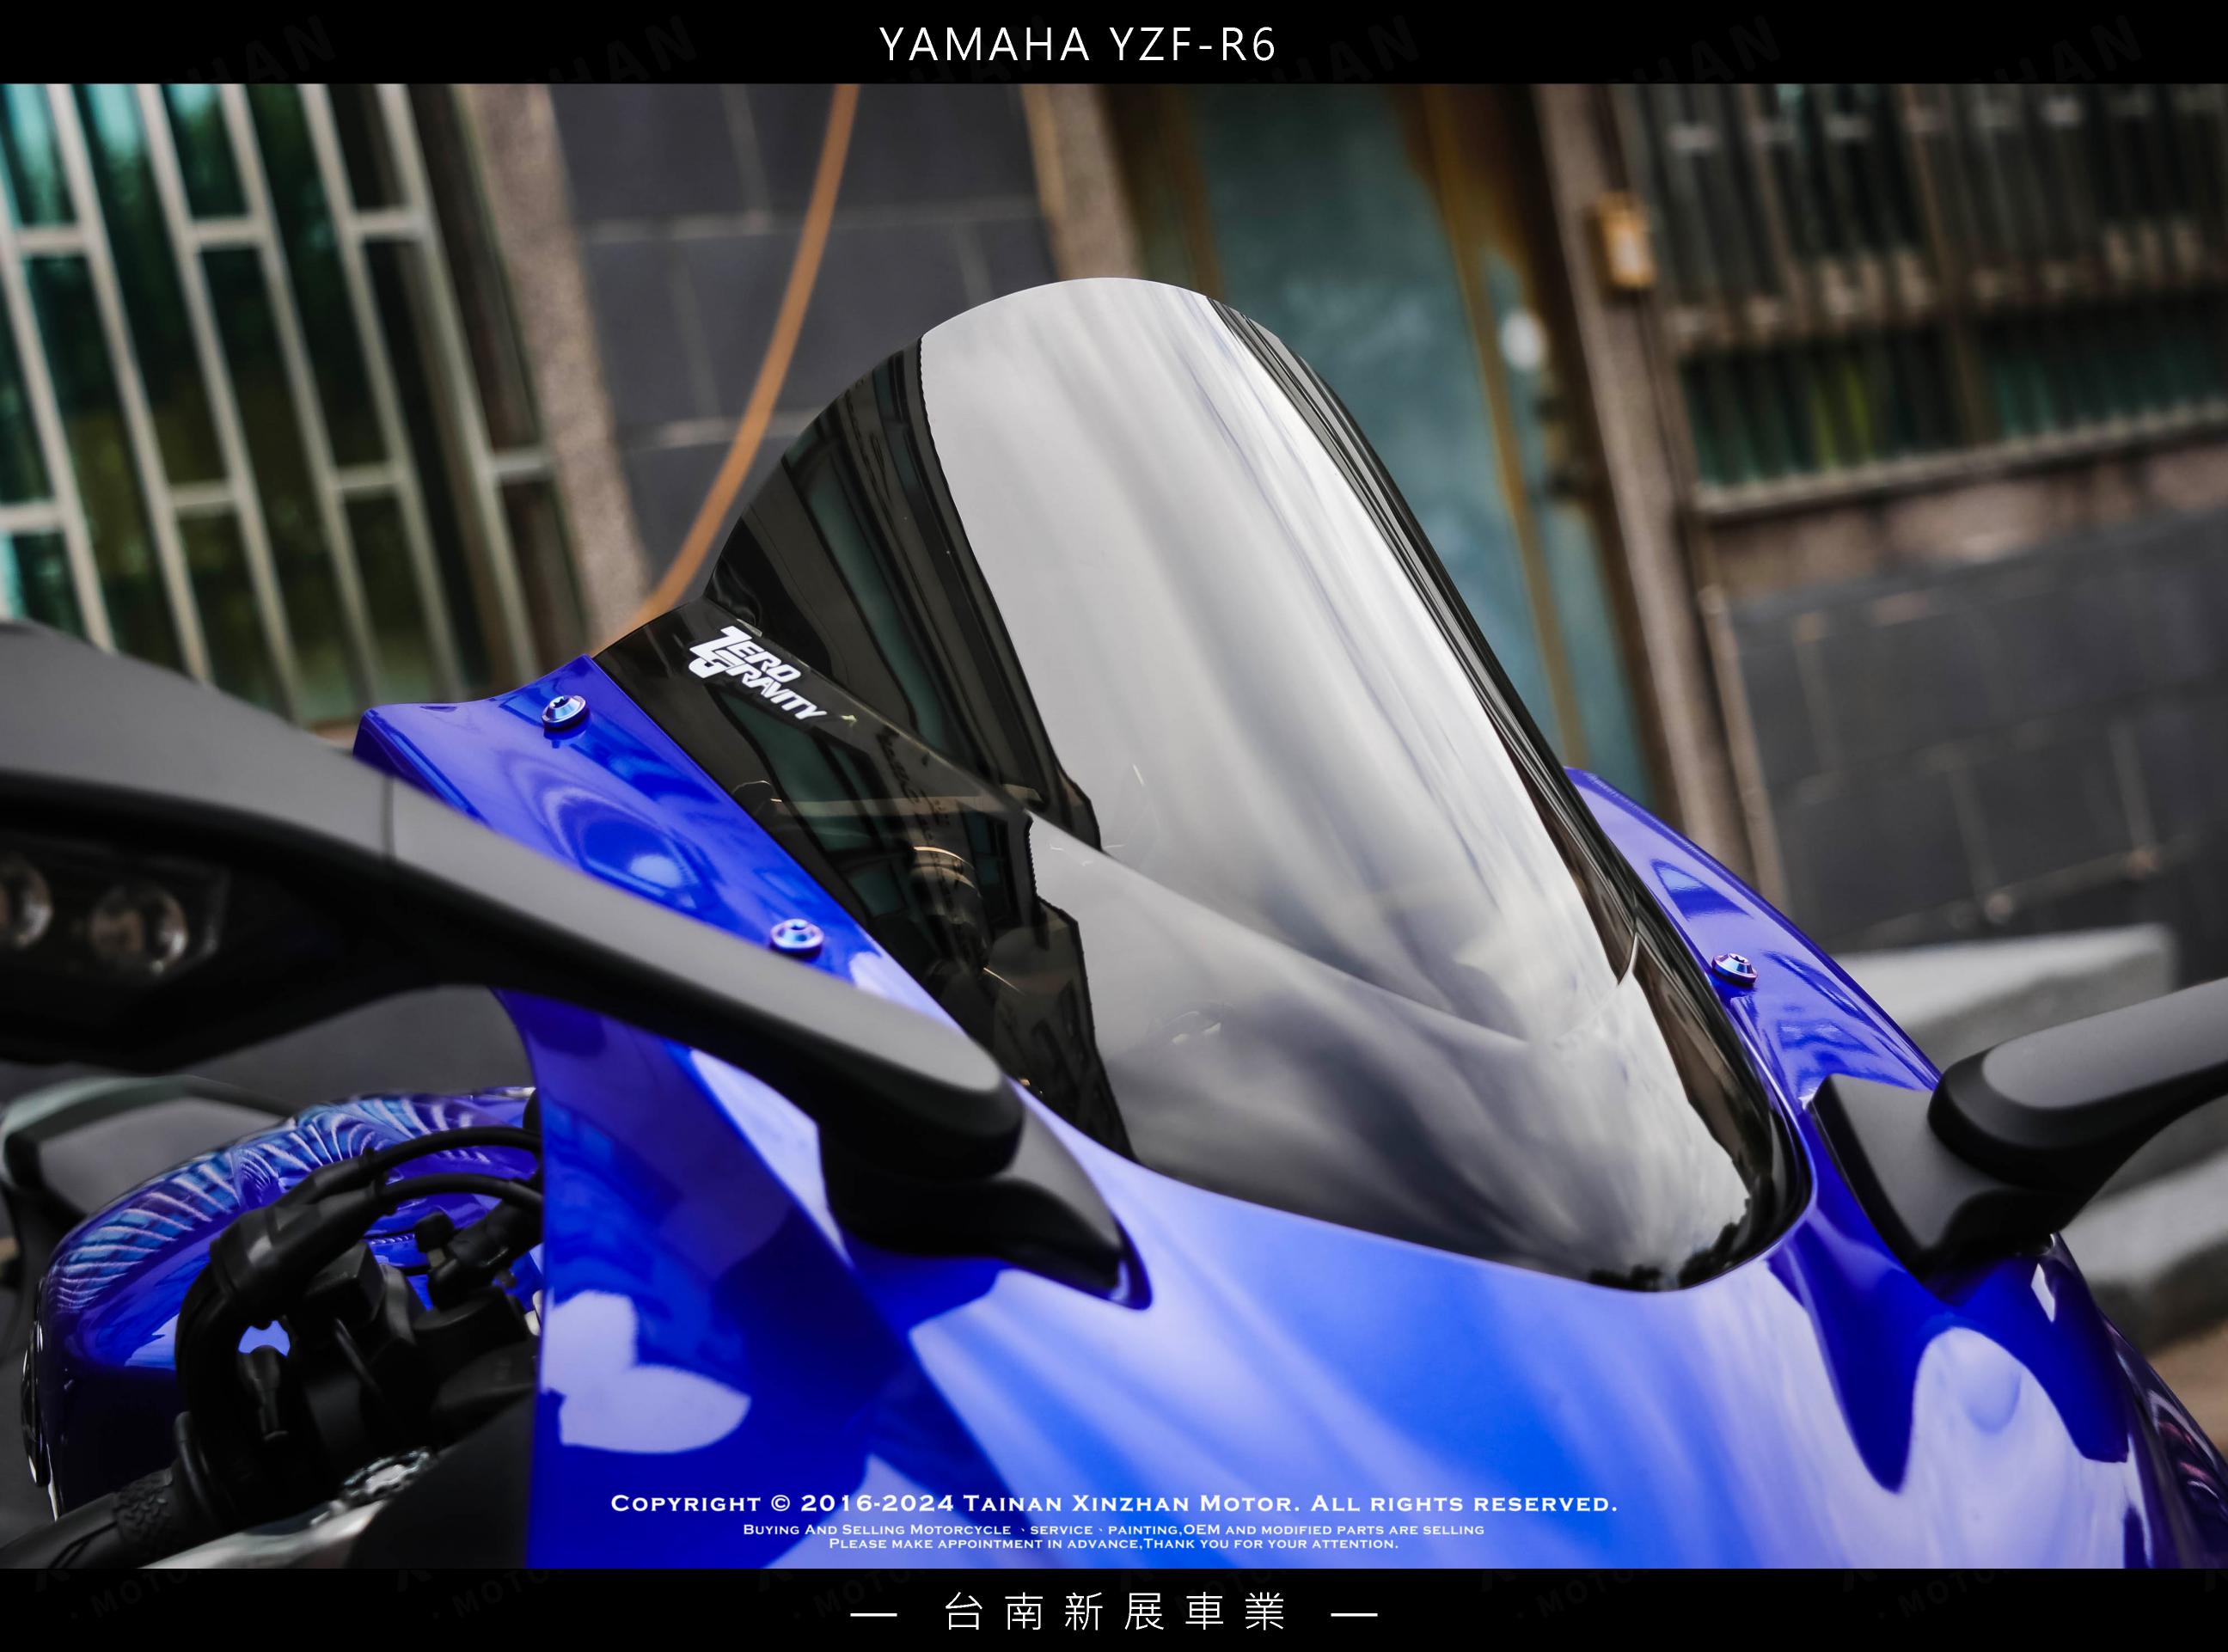Click the "Copyright © 2016-2024 Tainan Xinzhan Motor" line

(x=1113, y=1503)
